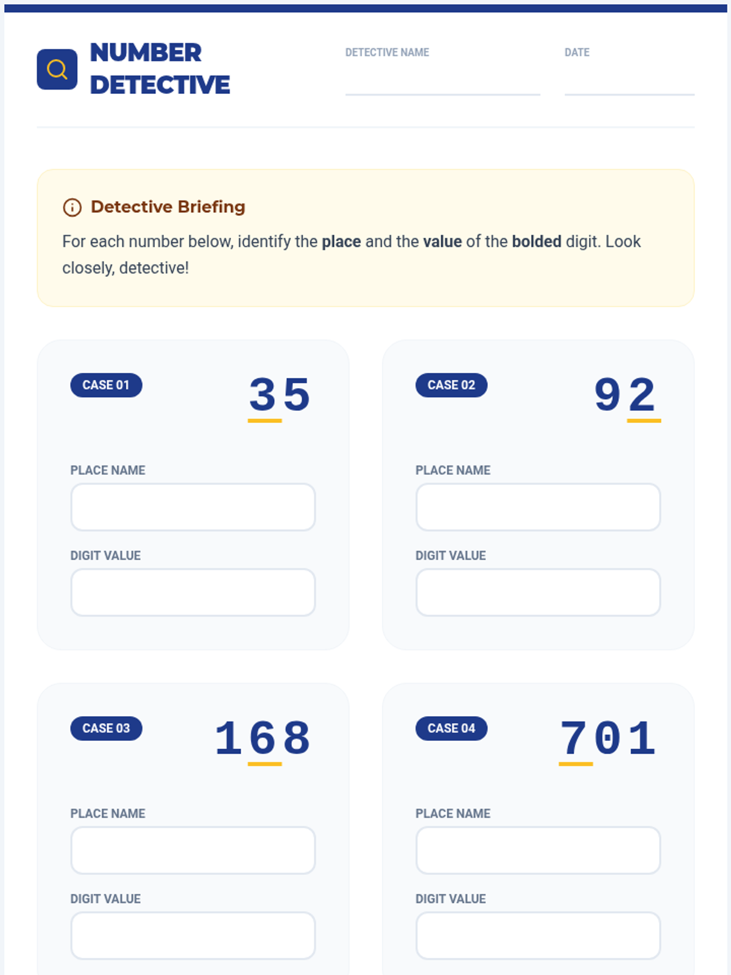Select the Case 01 Place Name box

(x=193, y=507)
